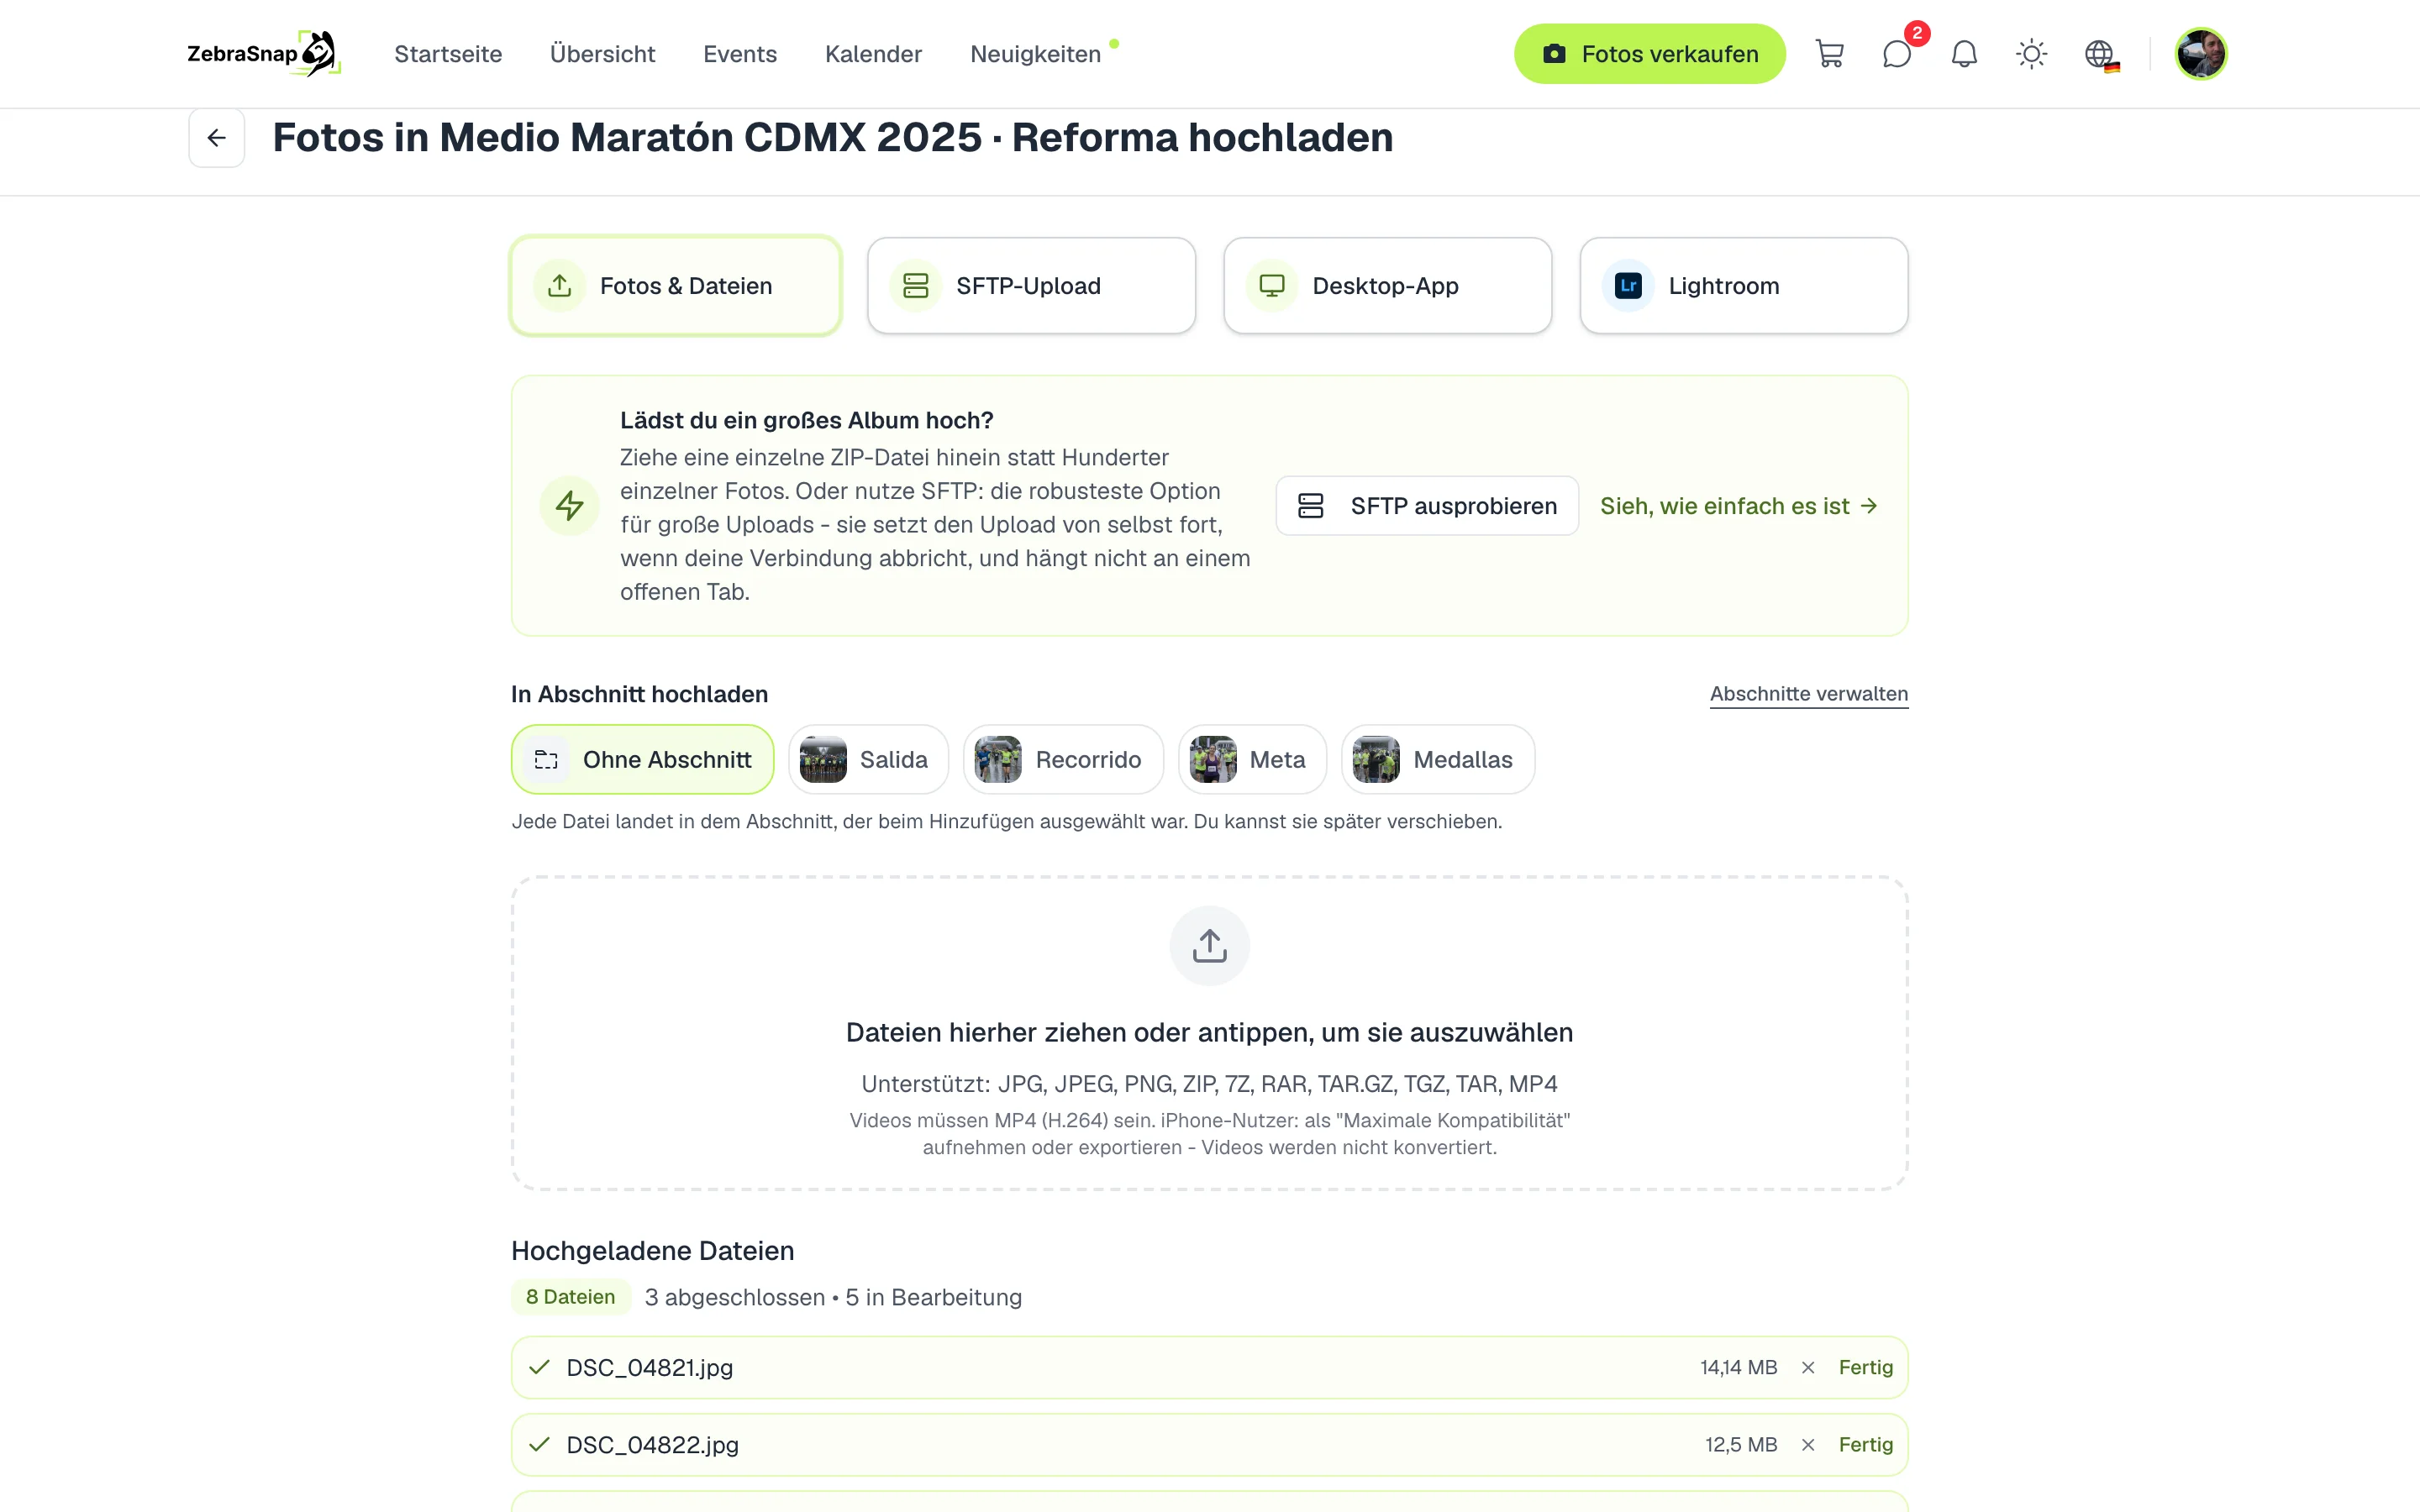Screen dimensions: 2420x1512
Task: Open the user profile avatar menu
Action: (2200, 54)
